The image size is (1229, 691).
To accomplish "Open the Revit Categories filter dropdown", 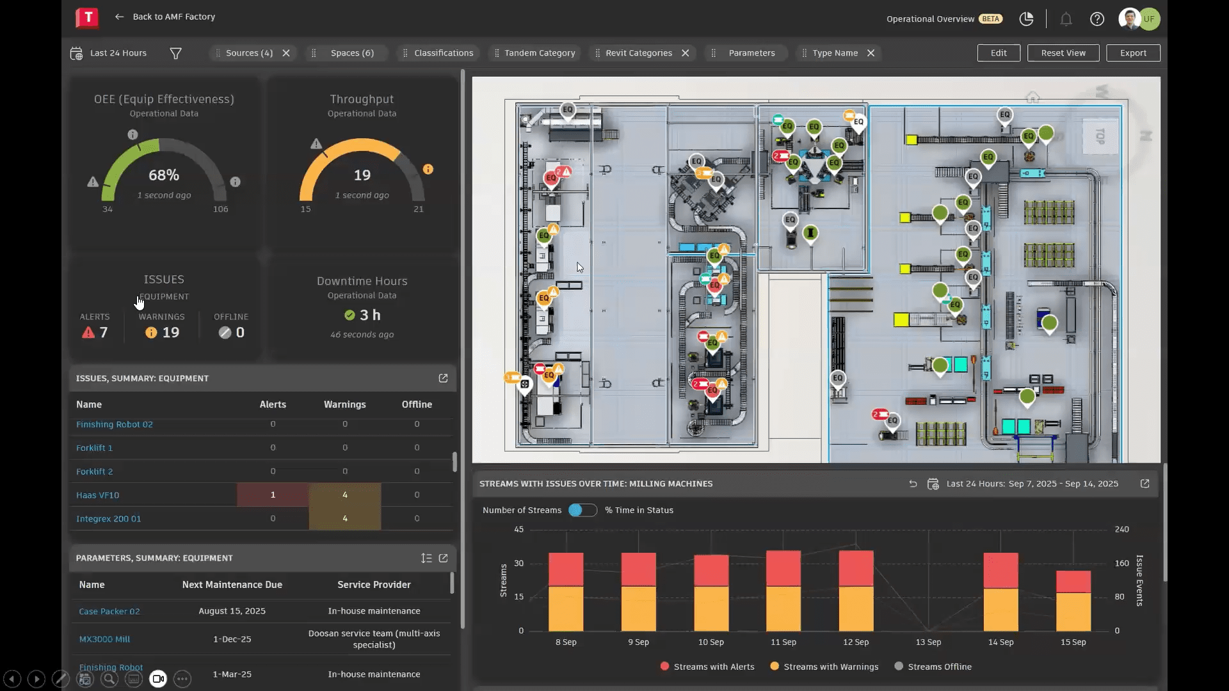I will [639, 53].
